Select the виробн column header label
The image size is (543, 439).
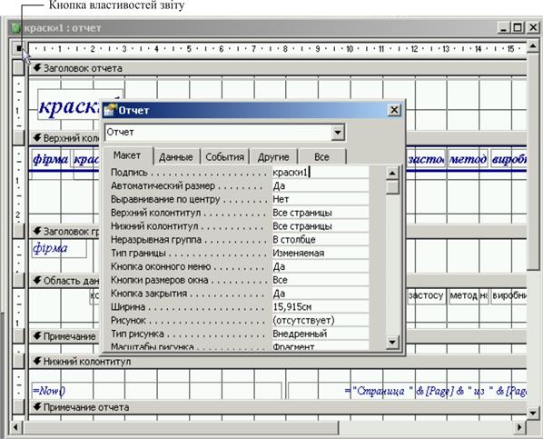(508, 159)
